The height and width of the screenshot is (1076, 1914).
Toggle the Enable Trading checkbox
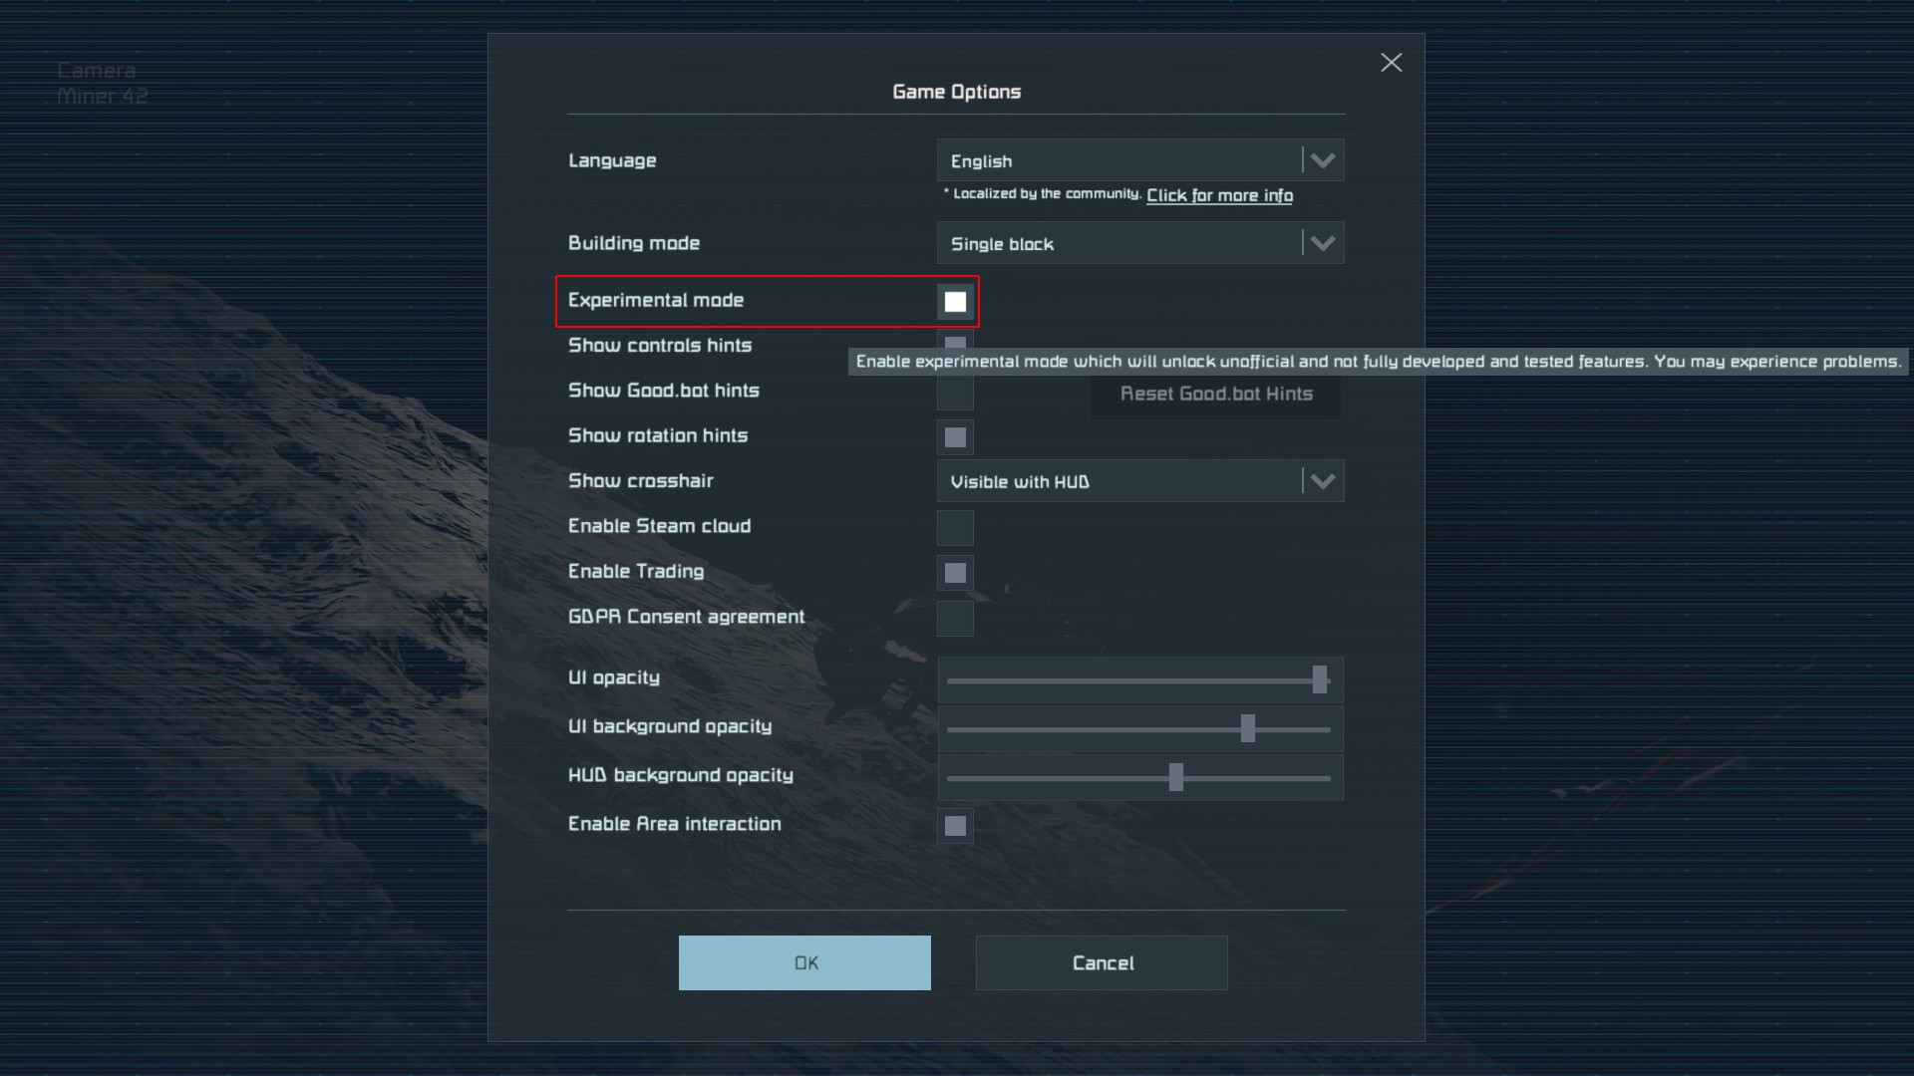955,573
